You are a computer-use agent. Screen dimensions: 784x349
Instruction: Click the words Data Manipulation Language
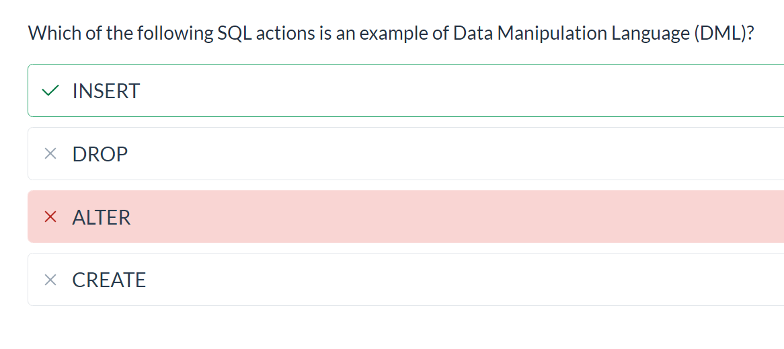click(x=572, y=34)
